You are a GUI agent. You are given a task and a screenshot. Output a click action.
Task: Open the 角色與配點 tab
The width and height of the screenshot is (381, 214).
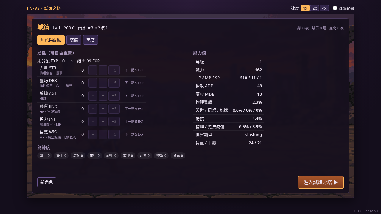(51, 40)
